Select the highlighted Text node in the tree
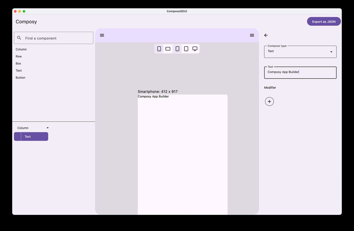Viewport: 354px width, 231px height. point(31,137)
